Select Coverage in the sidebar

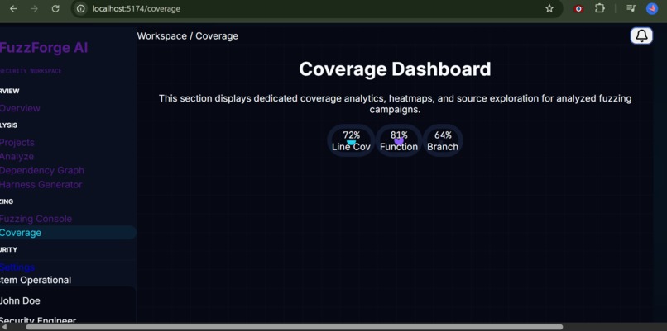point(68,233)
